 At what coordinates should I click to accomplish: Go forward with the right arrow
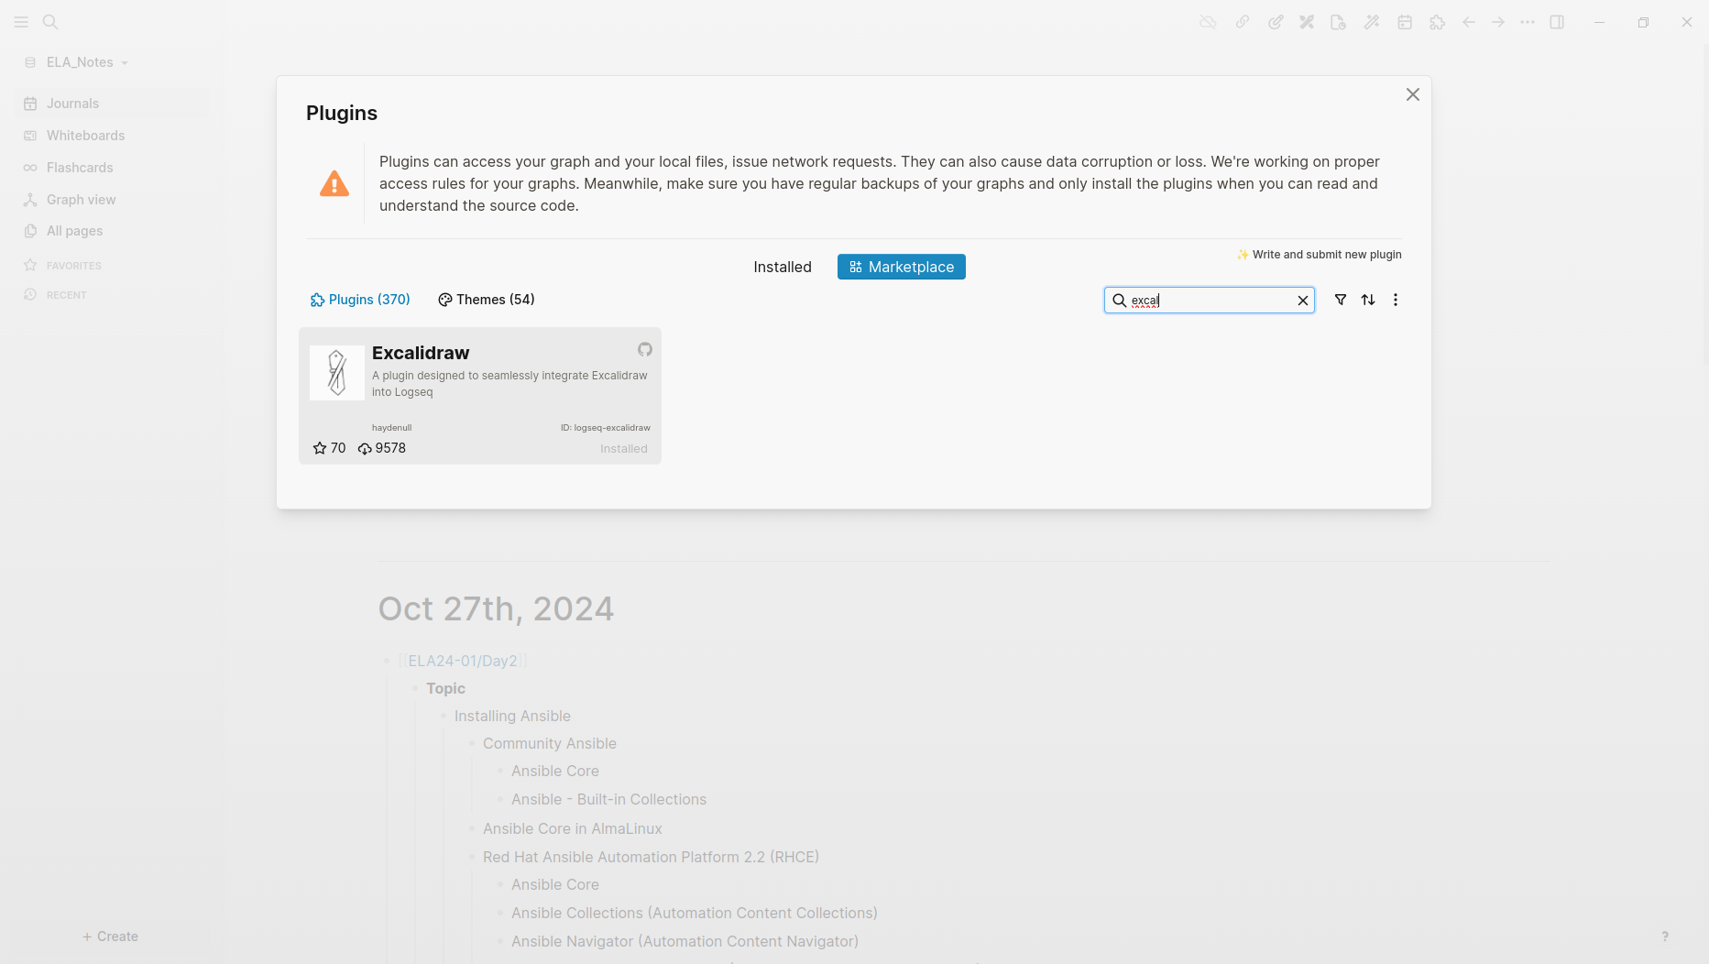pos(1498,22)
